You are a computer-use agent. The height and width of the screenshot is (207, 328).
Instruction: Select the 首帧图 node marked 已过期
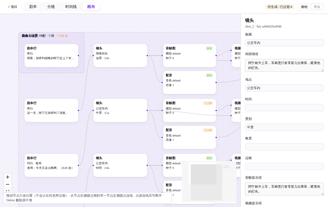190,110
